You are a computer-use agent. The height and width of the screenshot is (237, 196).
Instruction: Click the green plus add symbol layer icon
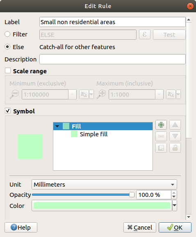(161, 125)
